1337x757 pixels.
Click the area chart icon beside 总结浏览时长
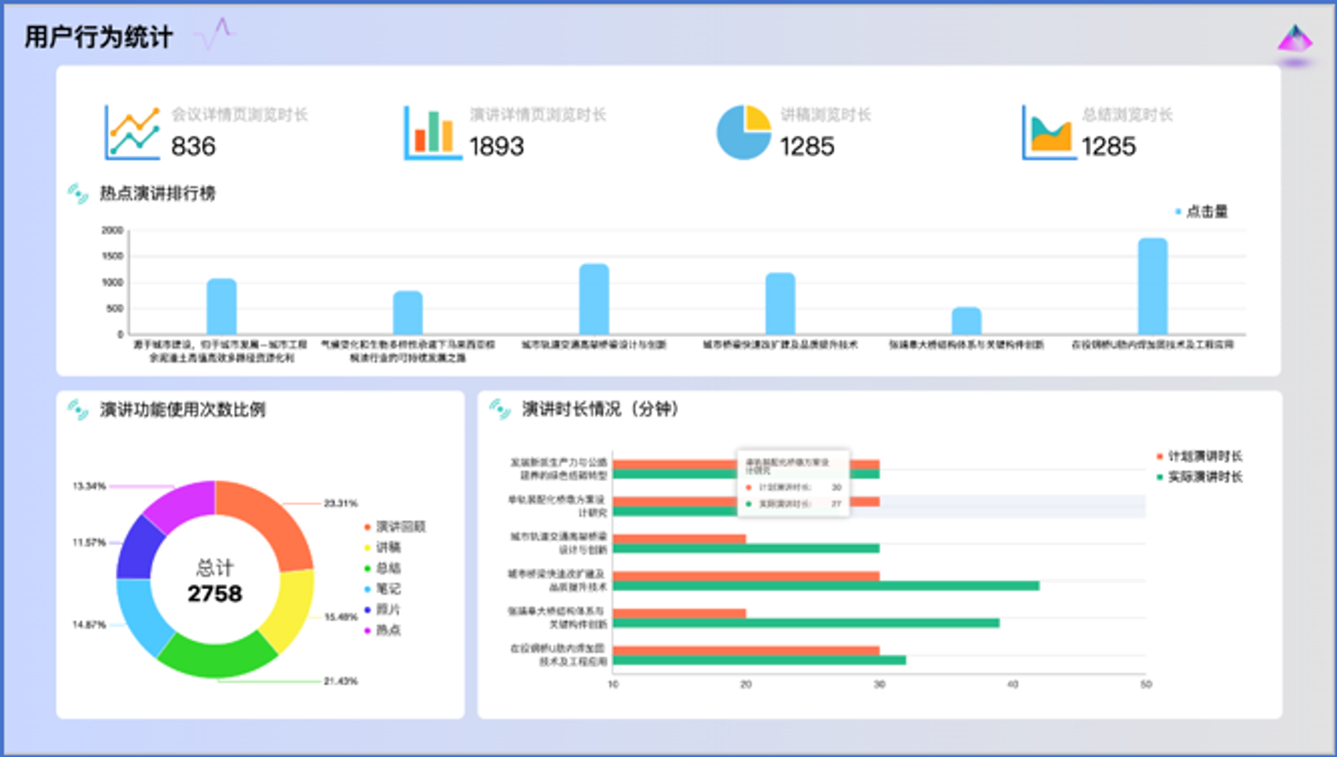click(1049, 133)
